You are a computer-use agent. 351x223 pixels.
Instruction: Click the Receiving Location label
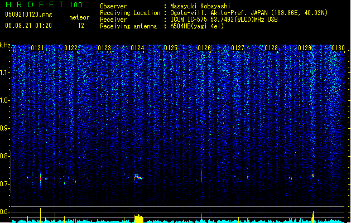(130, 13)
